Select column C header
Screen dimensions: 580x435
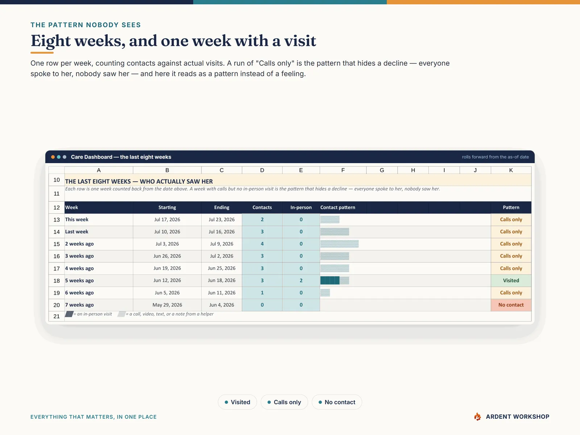point(221,170)
